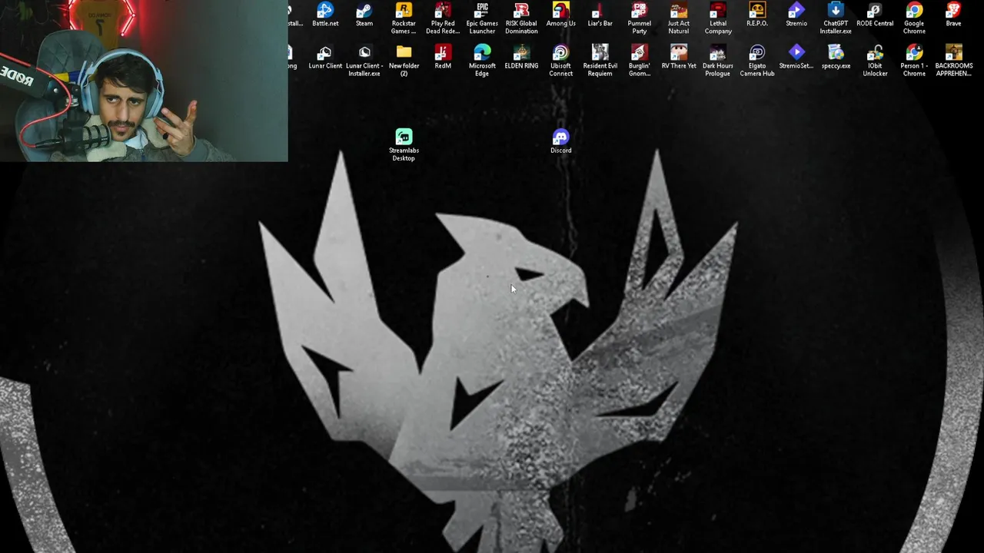Screen dimensions: 984x553
Task: Select BACKROOMS APPREHENSION icon
Action: click(953, 61)
